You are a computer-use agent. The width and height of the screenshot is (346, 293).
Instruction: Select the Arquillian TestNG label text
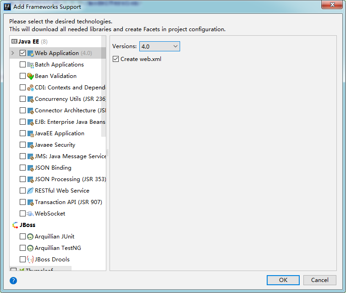point(58,248)
